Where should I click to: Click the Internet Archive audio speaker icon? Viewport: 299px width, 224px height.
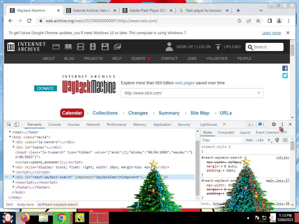tap(93, 47)
